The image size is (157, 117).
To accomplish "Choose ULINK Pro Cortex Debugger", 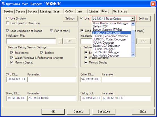I will [x=112, y=39].
